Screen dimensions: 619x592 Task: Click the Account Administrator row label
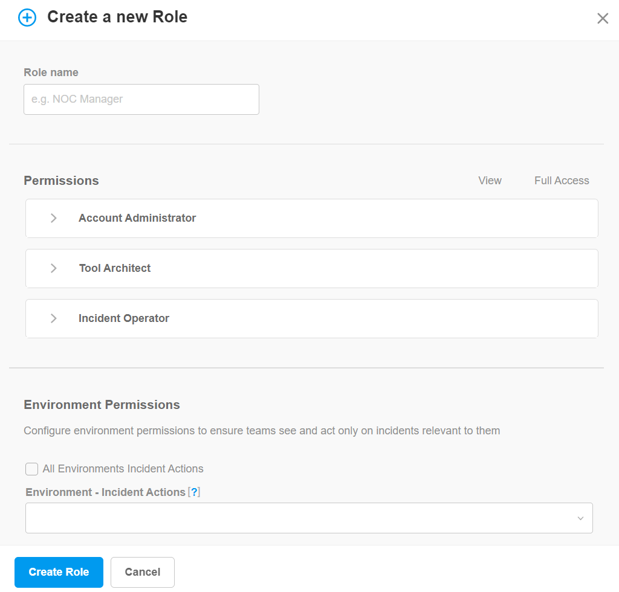coord(137,218)
